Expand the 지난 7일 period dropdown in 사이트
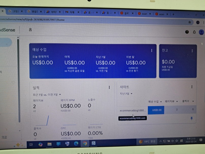The image size is (205, 154). point(126,94)
